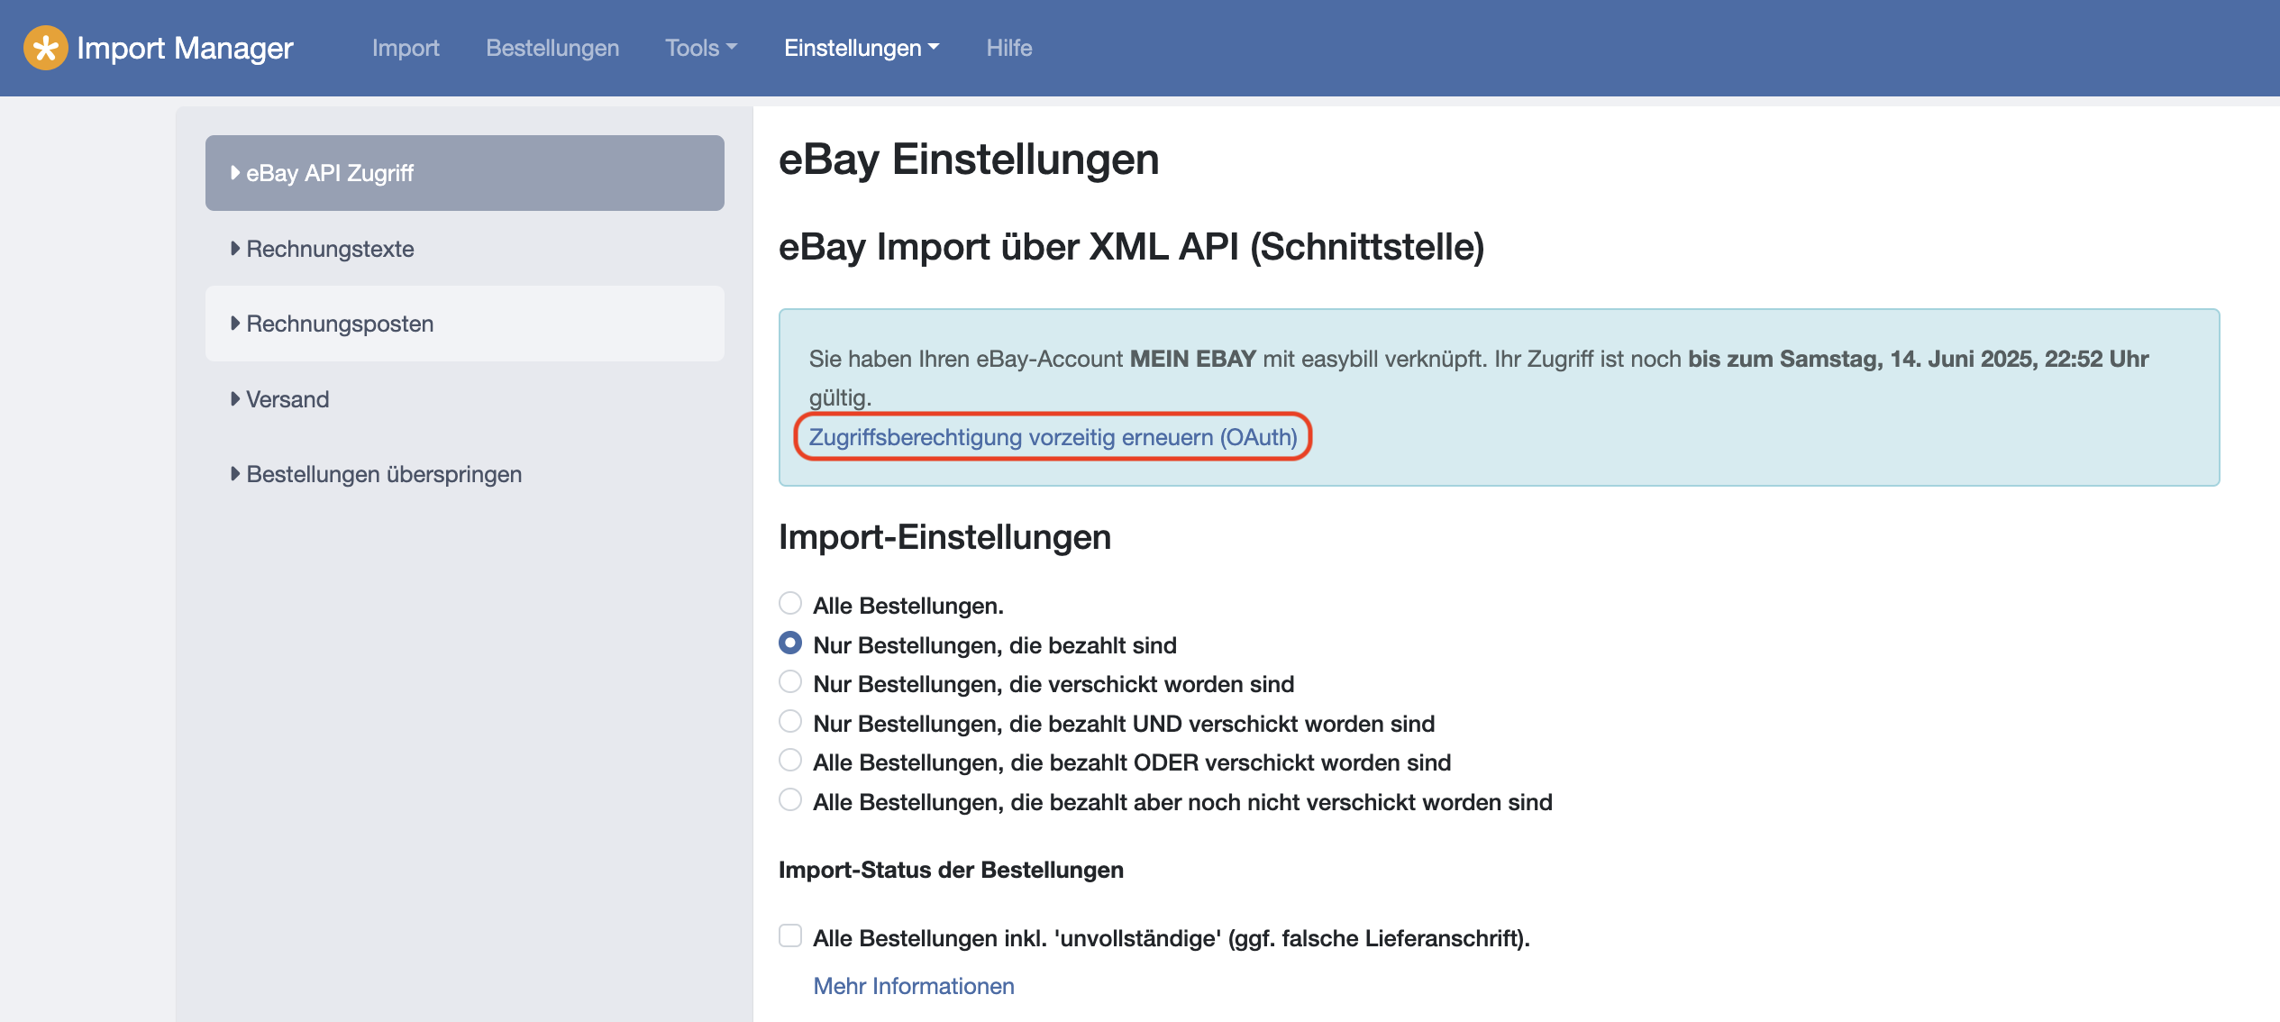Click Zugriffsberechtigung vorzeitig erneuern (OAuth) link
Screen dimensions: 2280x1022
coord(1053,437)
